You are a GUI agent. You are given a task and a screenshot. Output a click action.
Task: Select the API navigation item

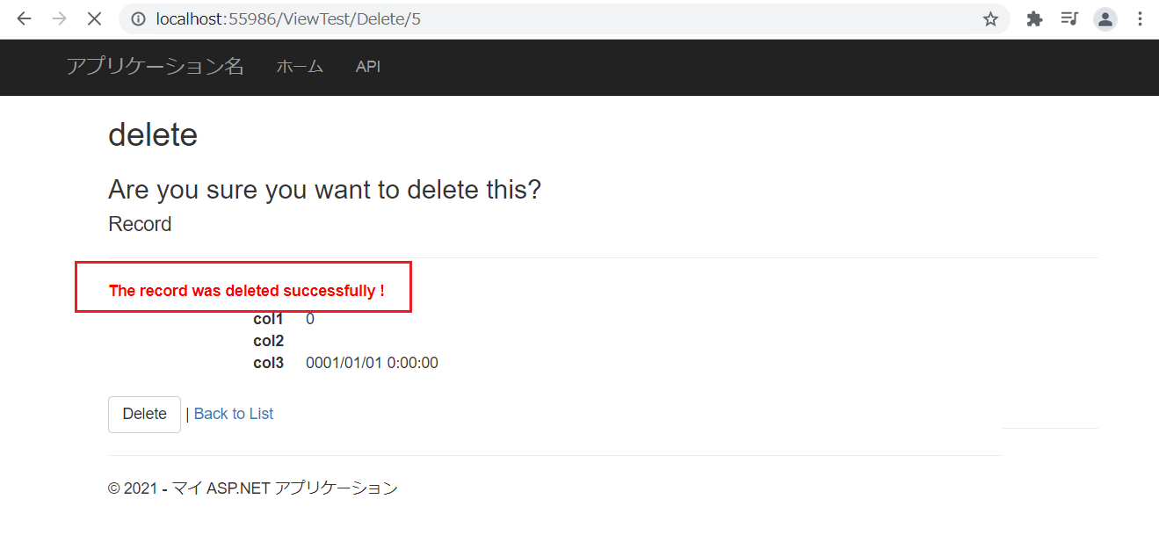click(367, 66)
